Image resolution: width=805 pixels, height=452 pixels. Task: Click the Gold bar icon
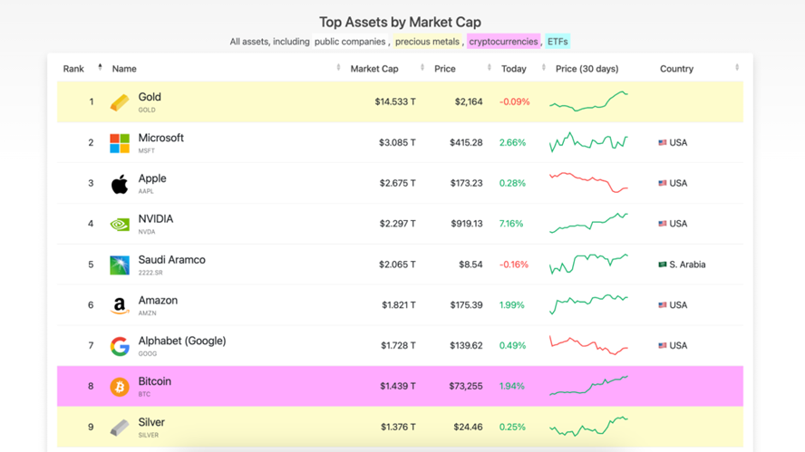click(x=120, y=102)
